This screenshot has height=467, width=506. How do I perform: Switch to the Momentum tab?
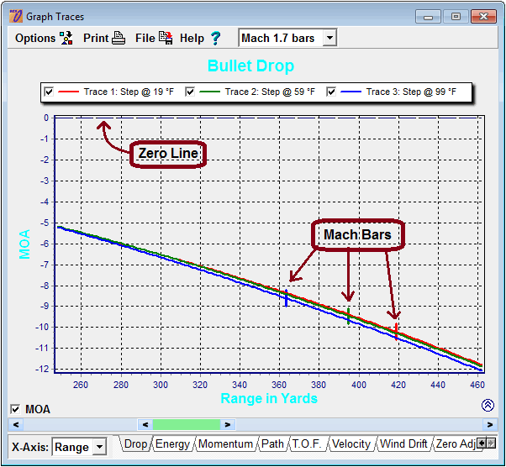click(x=225, y=444)
